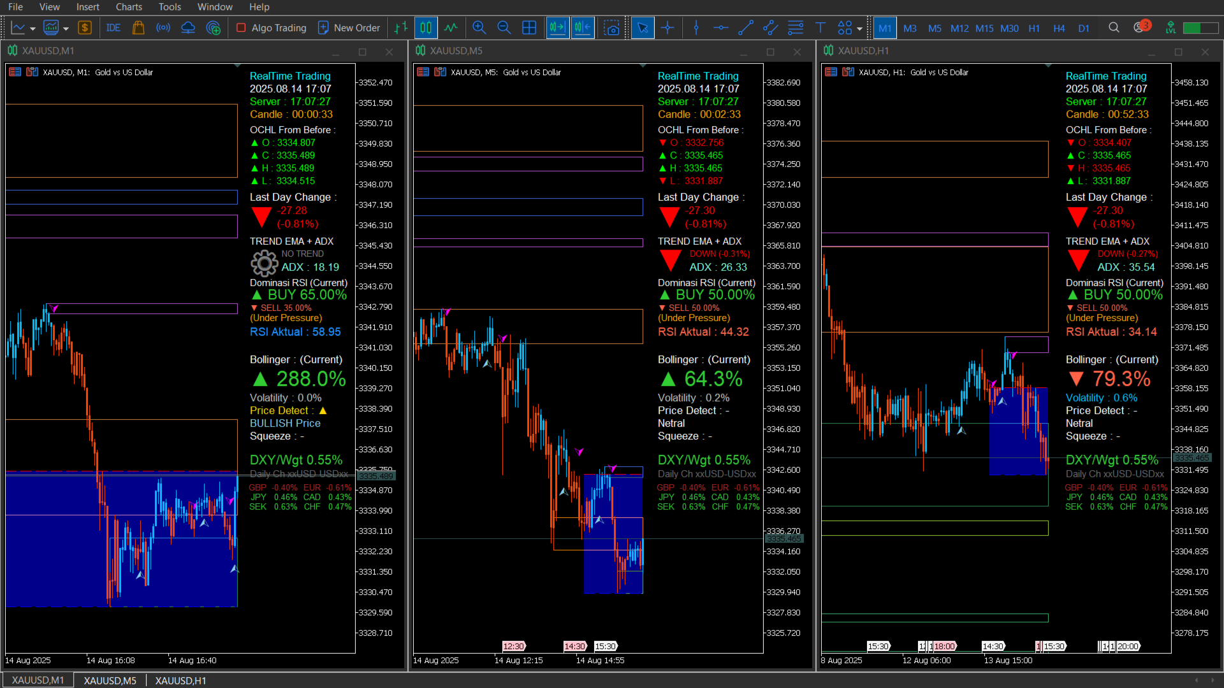Insert Fibonacci retracement tool
The image size is (1224, 688).
click(x=796, y=28)
